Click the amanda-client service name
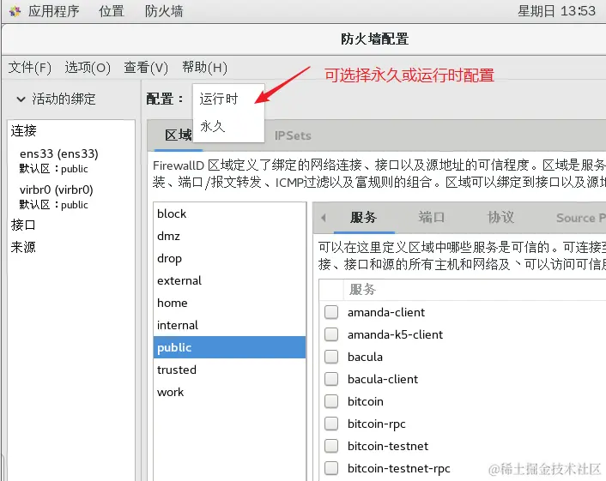606x481 pixels. tap(386, 312)
